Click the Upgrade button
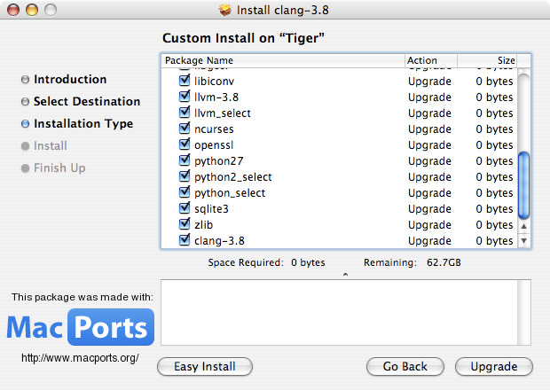The height and width of the screenshot is (390, 550). (x=494, y=367)
